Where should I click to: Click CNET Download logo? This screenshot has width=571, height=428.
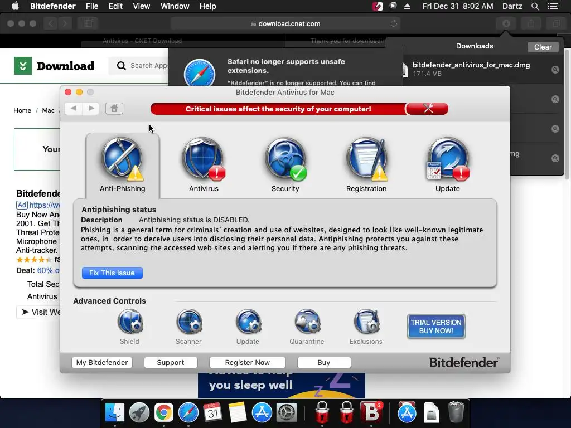(x=54, y=66)
